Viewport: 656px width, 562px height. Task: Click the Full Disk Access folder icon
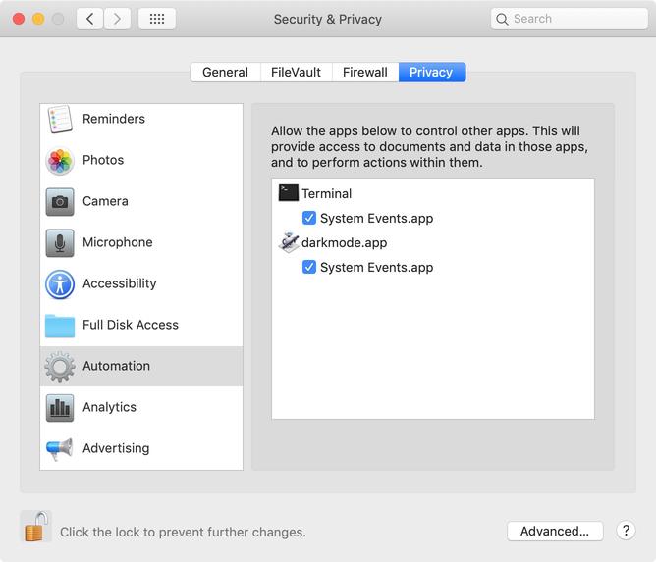click(x=60, y=326)
